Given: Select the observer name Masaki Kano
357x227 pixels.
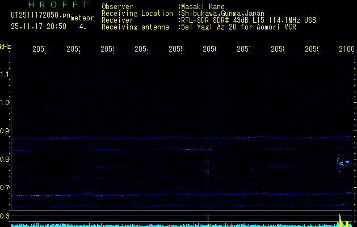Looking at the screenshot, I should pos(203,7).
